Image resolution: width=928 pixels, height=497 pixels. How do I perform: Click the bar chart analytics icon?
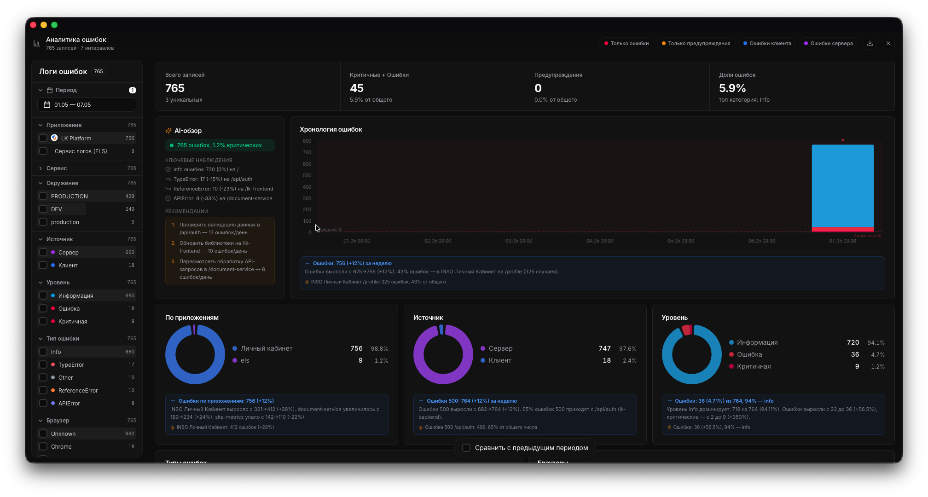37,43
